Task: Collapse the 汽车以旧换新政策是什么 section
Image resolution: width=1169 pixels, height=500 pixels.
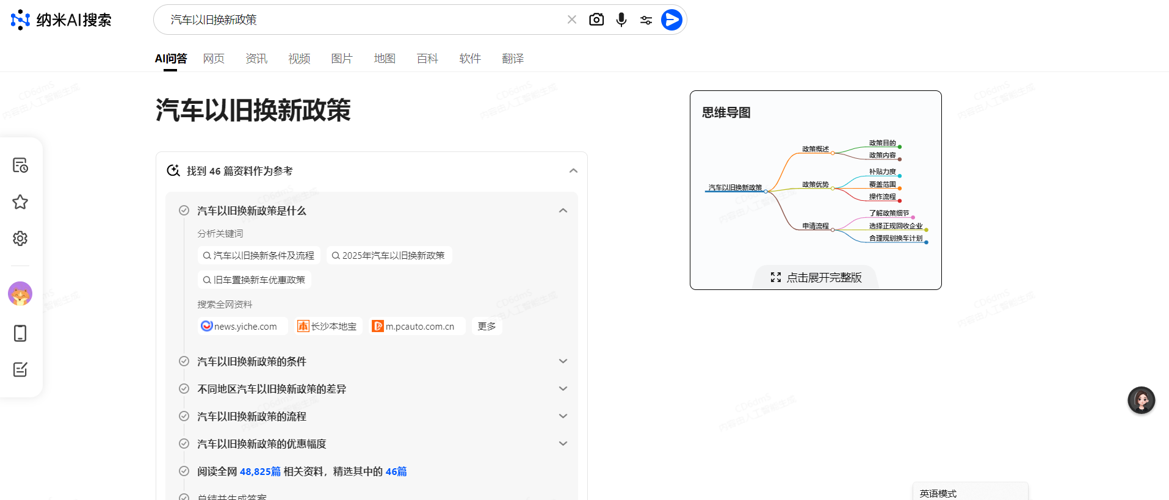Action: (563, 211)
